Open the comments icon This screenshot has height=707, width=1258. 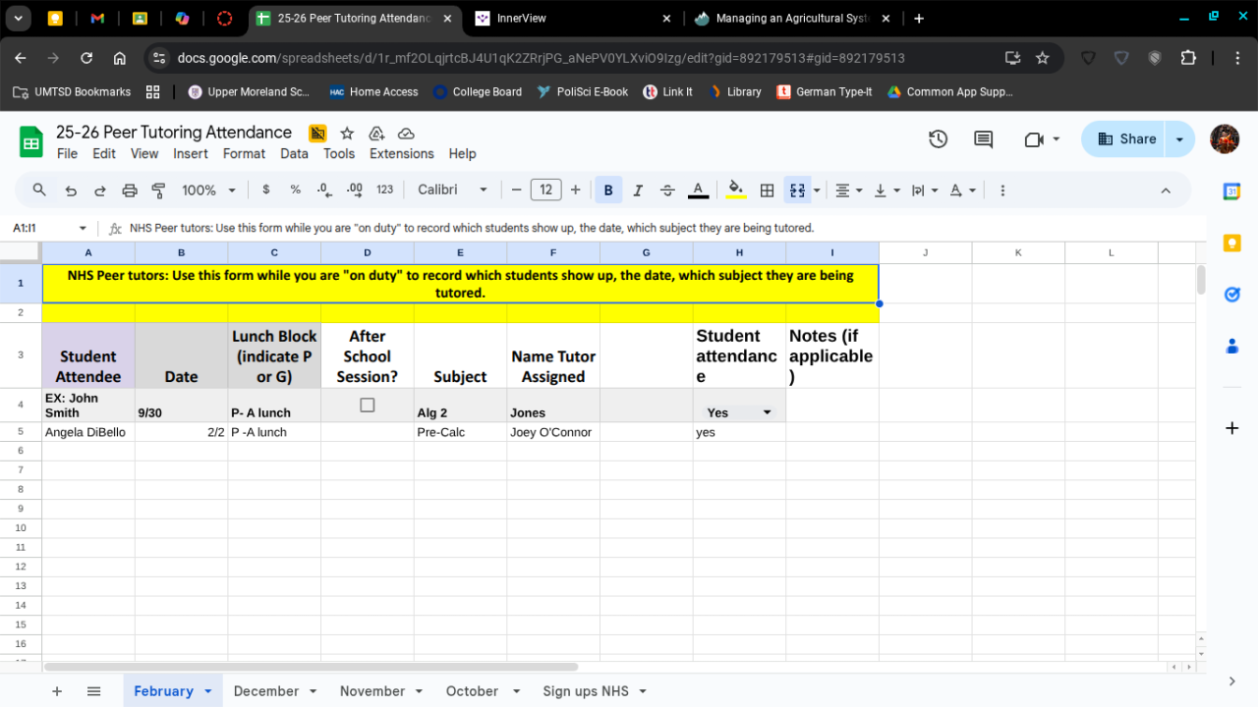[983, 139]
